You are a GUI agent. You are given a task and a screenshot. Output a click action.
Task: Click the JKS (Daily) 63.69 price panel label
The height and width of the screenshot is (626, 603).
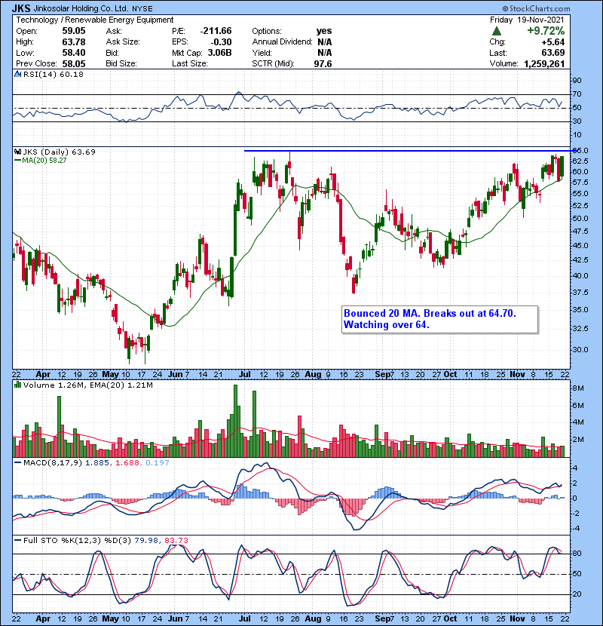[x=59, y=152]
